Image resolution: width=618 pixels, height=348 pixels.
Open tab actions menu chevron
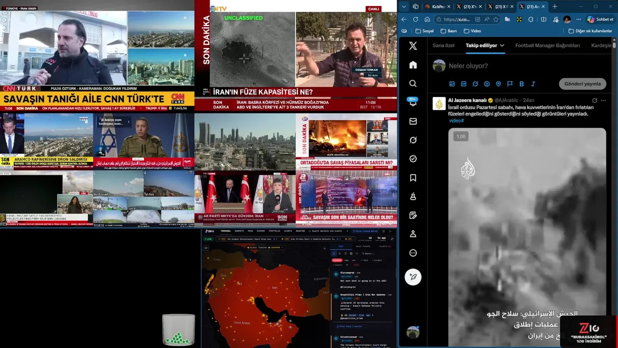click(404, 7)
